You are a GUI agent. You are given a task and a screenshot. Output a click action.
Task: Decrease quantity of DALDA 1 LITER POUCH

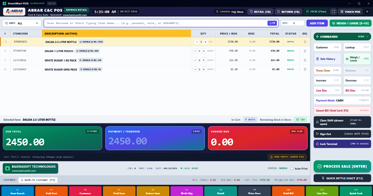pyautogui.click(x=195, y=51)
